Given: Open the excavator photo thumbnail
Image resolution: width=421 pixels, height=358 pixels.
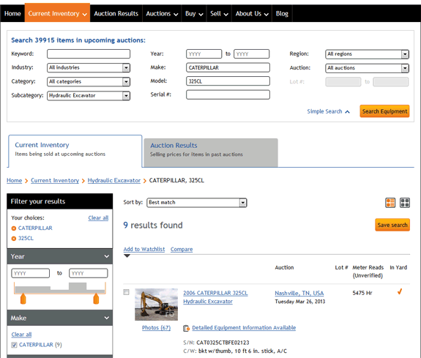Looking at the screenshot, I should pyautogui.click(x=156, y=305).
